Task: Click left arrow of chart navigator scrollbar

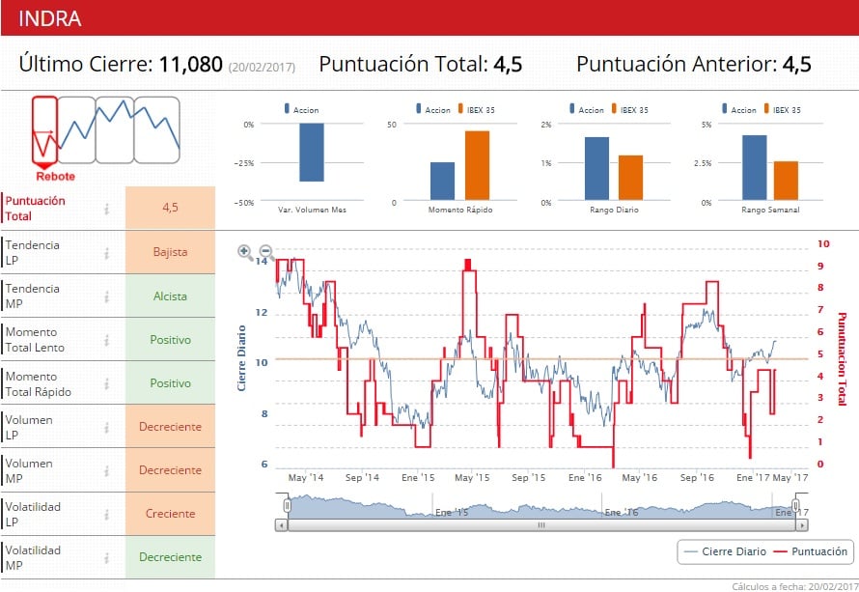Action: click(x=281, y=525)
